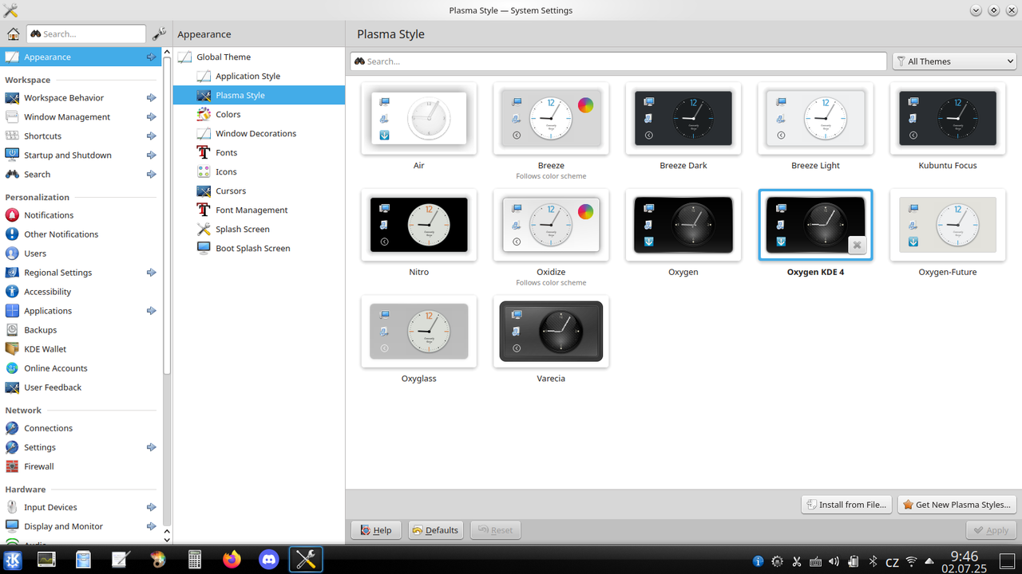Open Boot Splash Screen page

259,249
